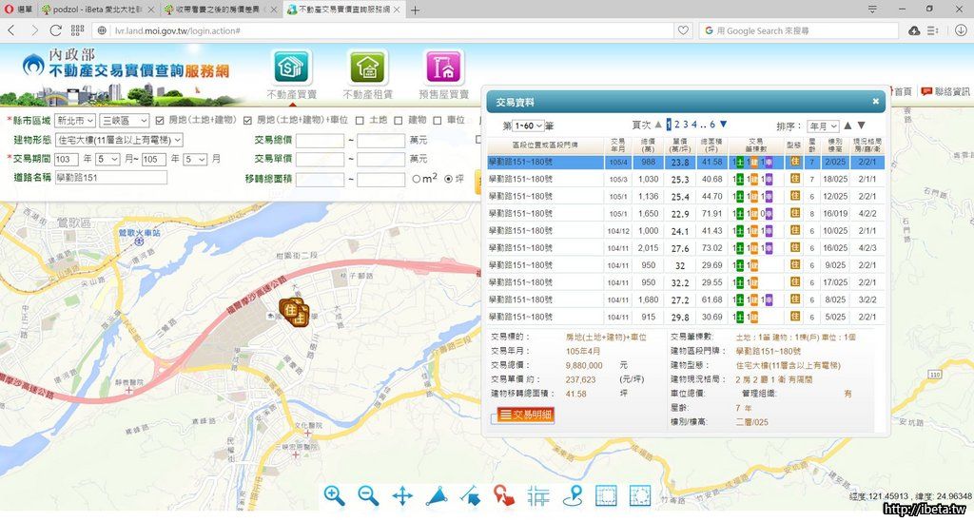Open the 新北市 county dropdown
The image size is (974, 522).
pyautogui.click(x=75, y=121)
